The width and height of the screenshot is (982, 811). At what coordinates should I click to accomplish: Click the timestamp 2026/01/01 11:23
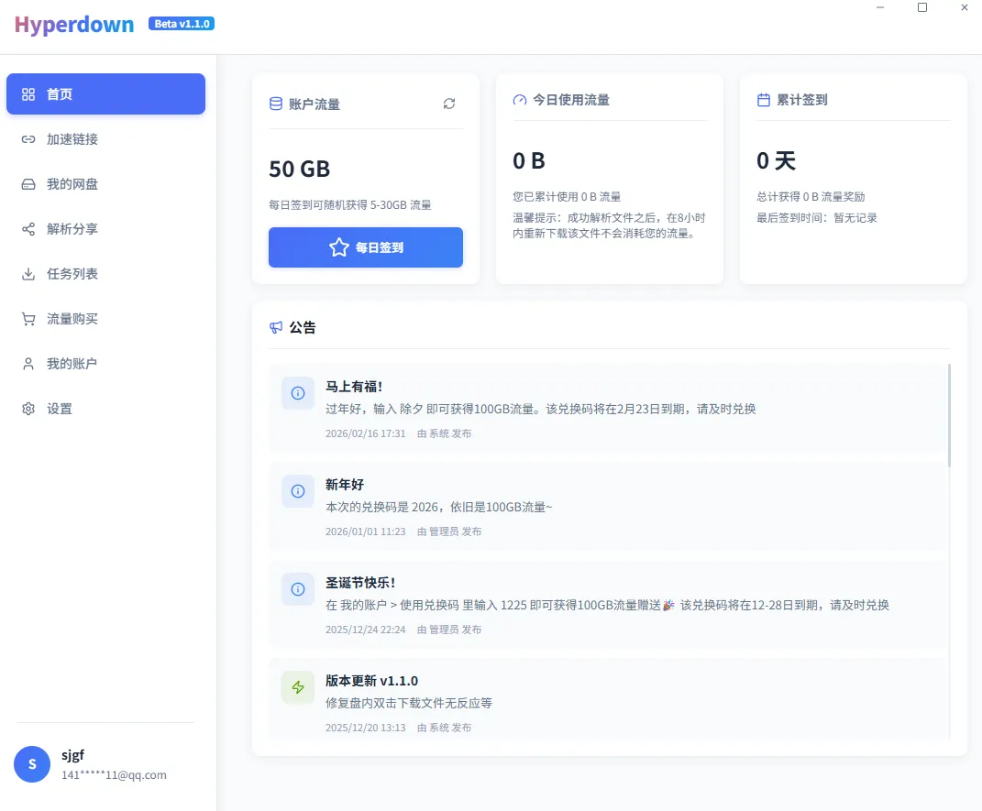365,532
